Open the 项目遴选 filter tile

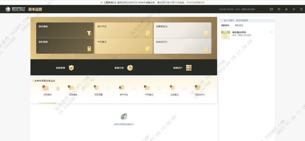65,30
